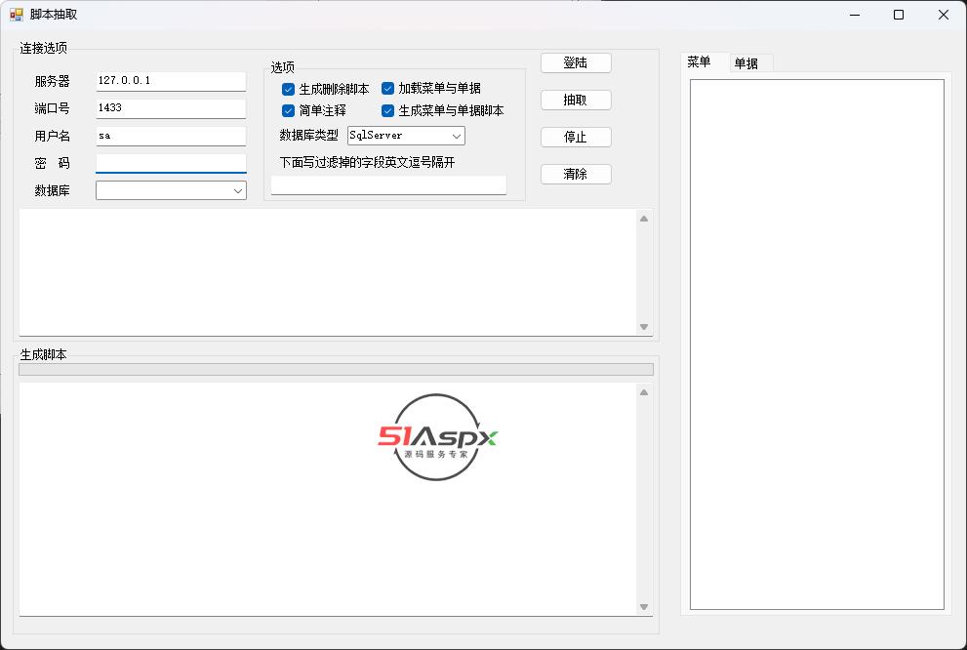Click the 清除 button
The image size is (967, 650).
[576, 174]
